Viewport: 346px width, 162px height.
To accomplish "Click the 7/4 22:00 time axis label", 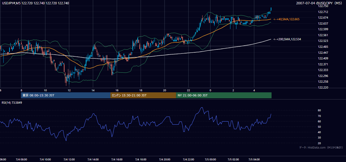I will tap(188, 160).
